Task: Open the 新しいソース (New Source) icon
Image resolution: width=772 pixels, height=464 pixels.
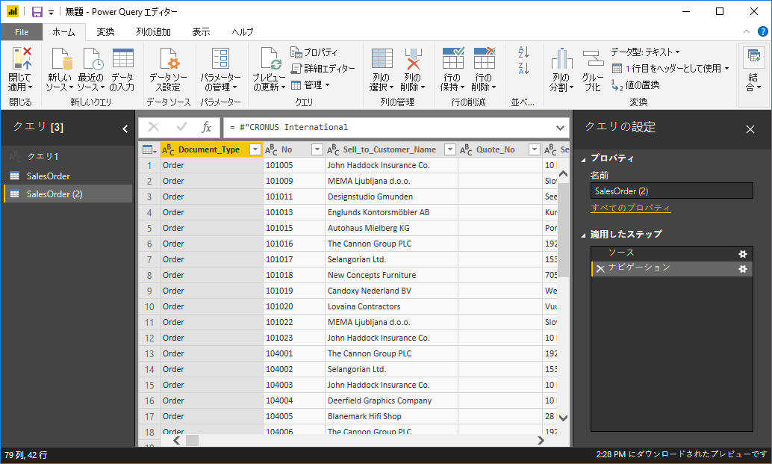Action: [61, 59]
